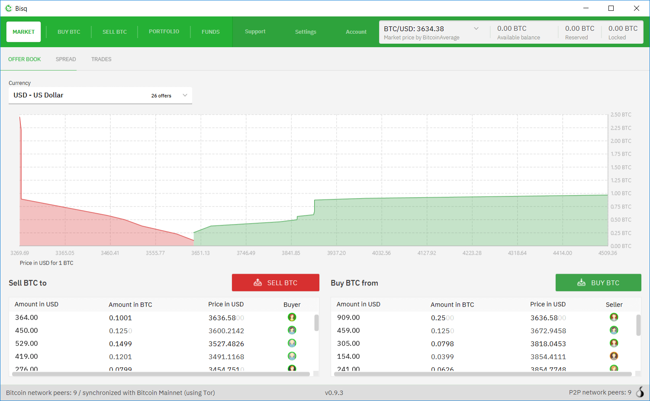Click buyer avatar in the 450.00 row
650x401 pixels.
(x=292, y=330)
